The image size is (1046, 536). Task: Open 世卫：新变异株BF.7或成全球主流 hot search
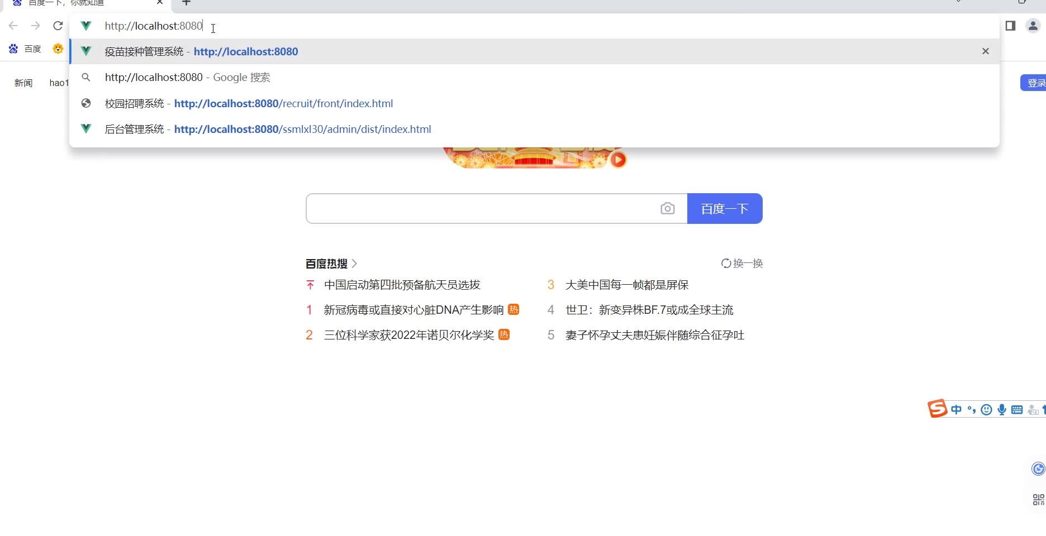[x=649, y=310]
